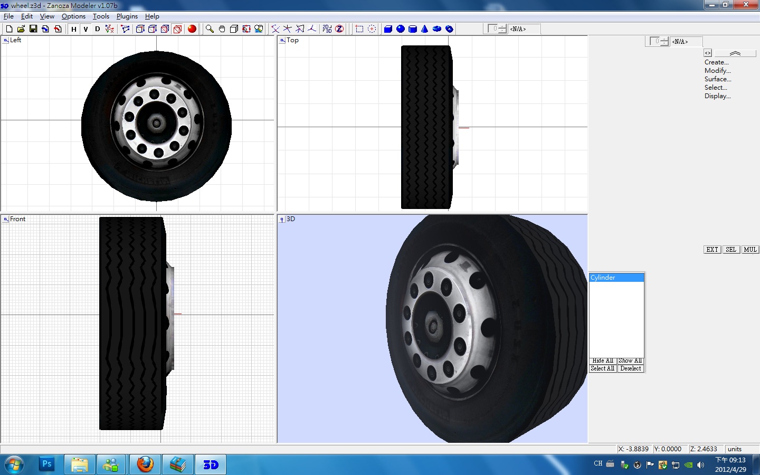Viewport: 760px width, 475px height.
Task: Open the Plugins menu
Action: 127,16
